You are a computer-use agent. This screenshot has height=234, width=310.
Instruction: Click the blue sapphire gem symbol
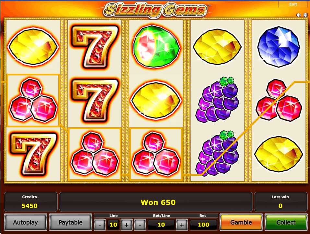click(x=279, y=47)
